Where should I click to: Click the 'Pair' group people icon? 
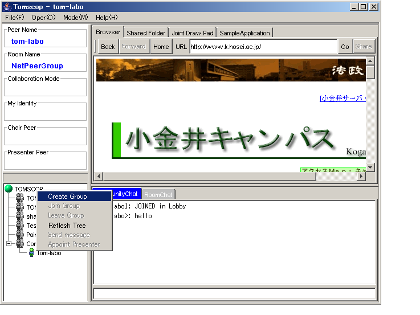pos(20,235)
